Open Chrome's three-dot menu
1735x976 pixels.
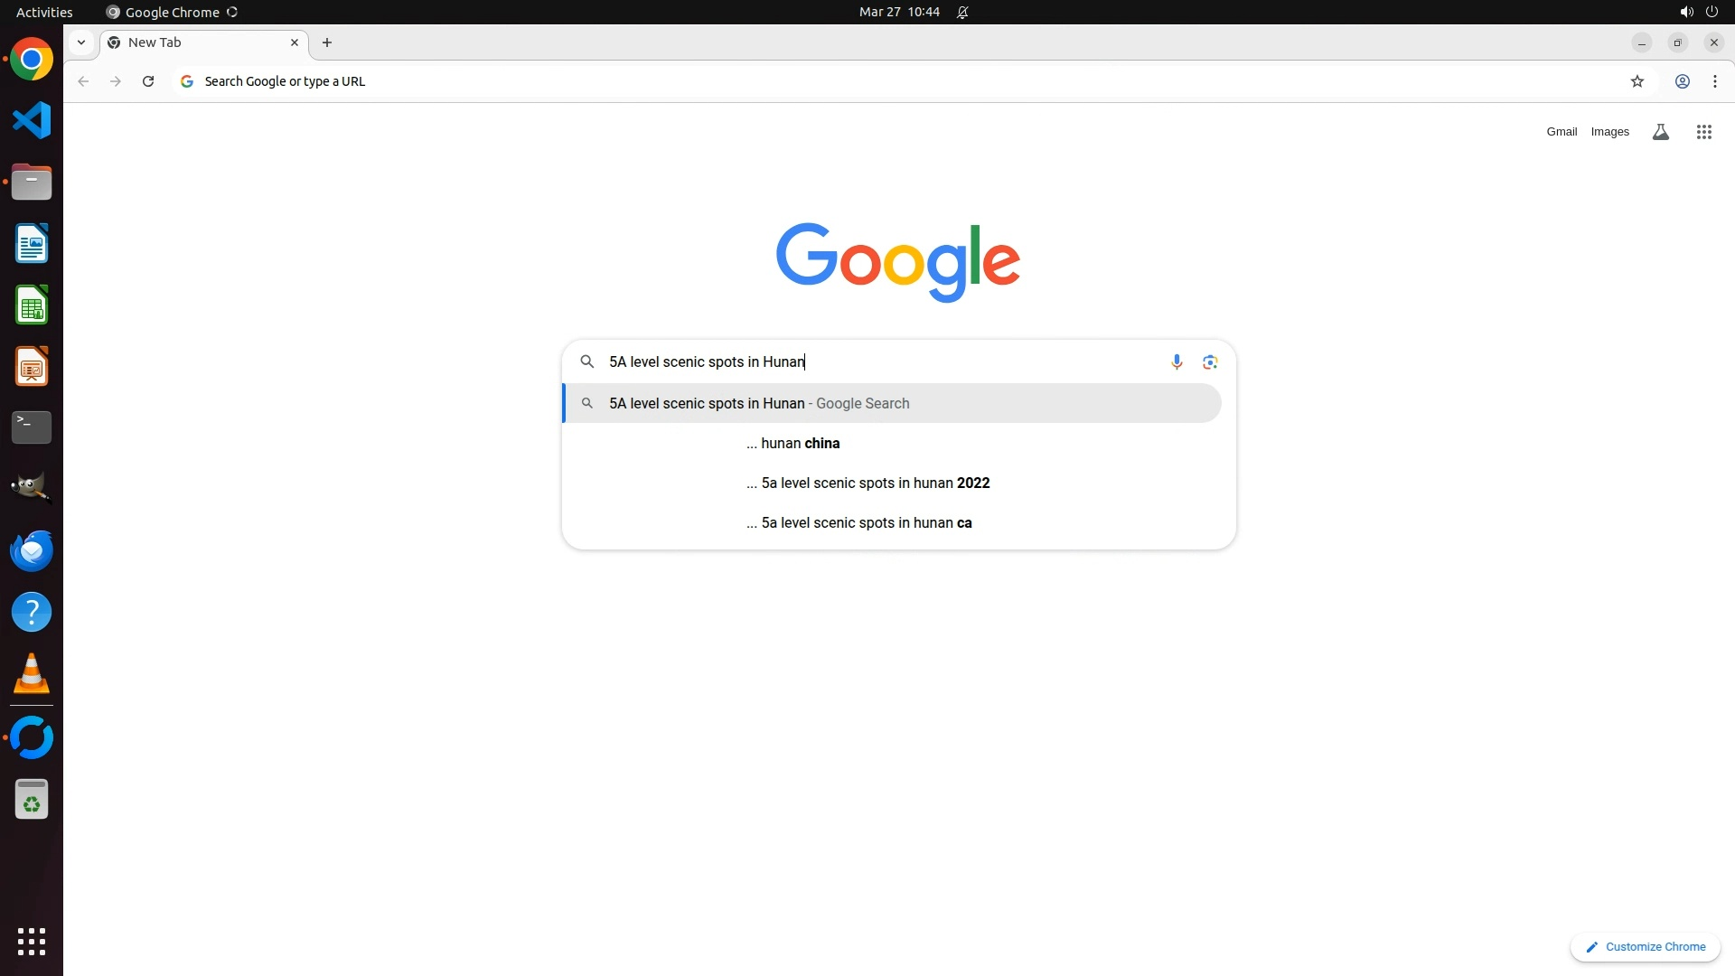pyautogui.click(x=1714, y=81)
